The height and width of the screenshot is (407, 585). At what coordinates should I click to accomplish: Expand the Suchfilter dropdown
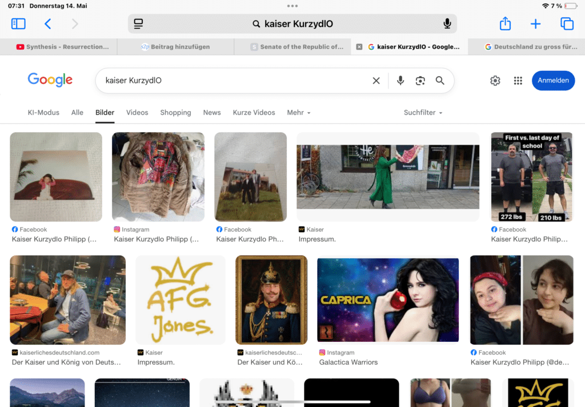[423, 113]
